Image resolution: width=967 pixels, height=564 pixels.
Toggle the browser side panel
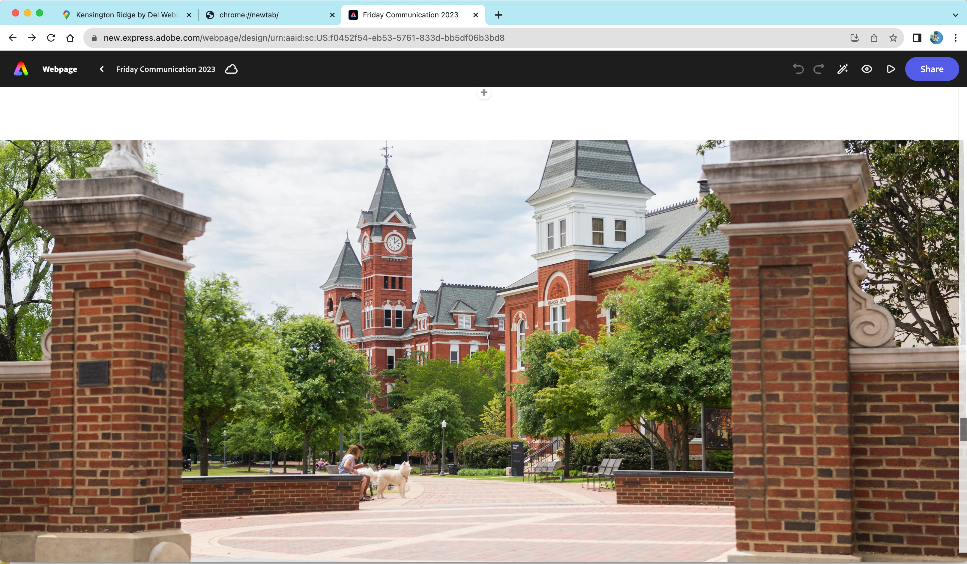click(x=917, y=37)
